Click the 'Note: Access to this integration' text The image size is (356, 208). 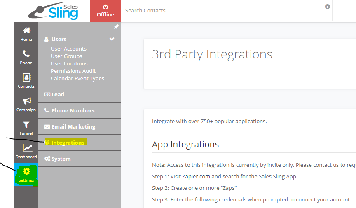coord(254,165)
